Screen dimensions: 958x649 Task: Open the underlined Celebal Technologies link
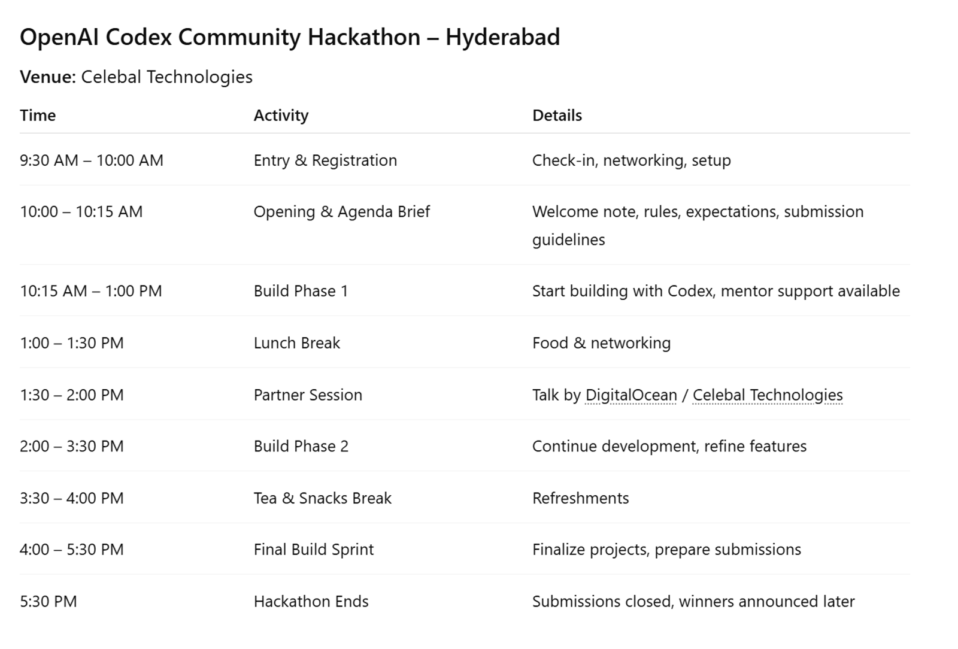pos(767,395)
